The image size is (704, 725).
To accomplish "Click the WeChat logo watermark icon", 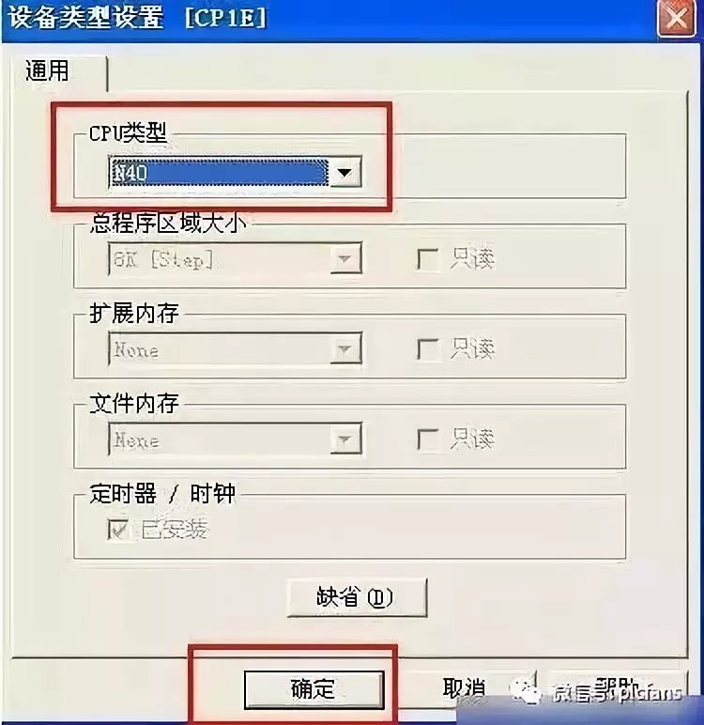I will tap(525, 692).
